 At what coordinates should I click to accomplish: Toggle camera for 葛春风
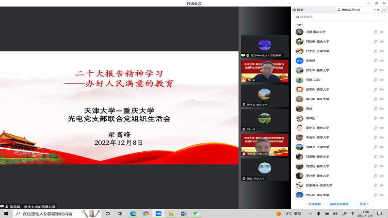click(381, 61)
